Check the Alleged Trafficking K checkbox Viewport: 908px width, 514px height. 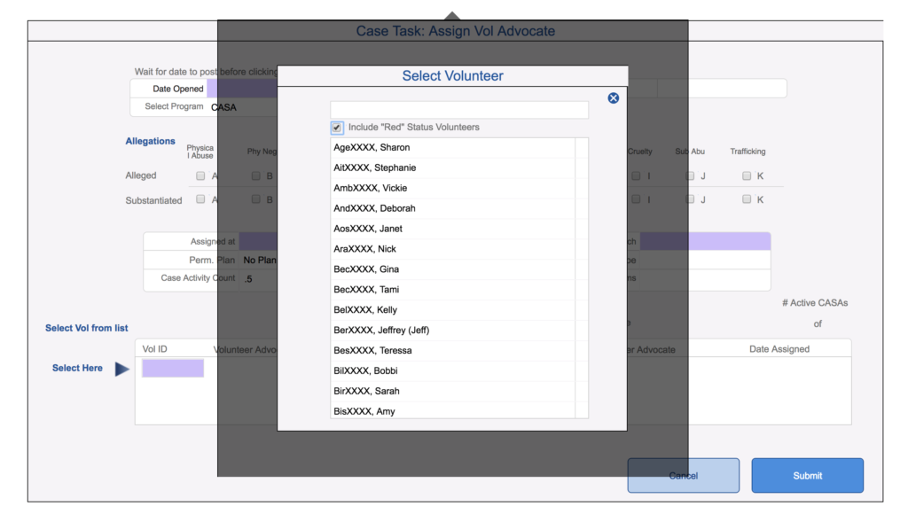click(747, 176)
